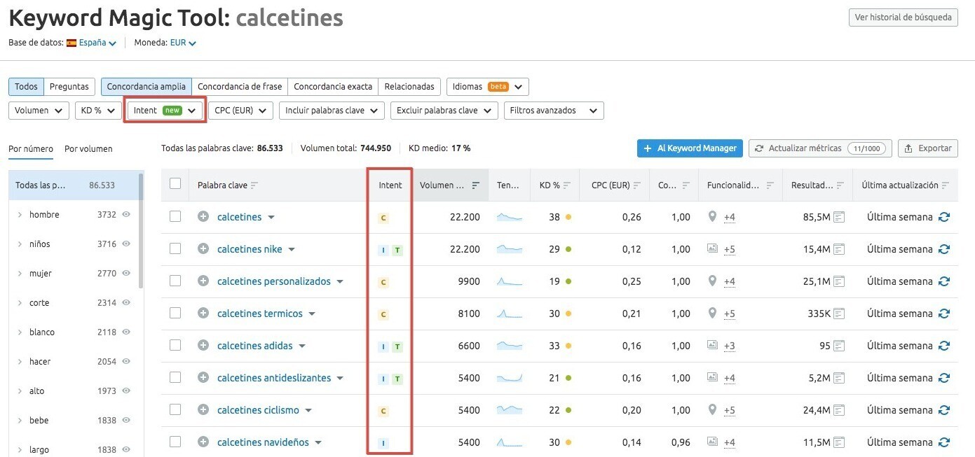Click the SERP results icon for calcetines adidas
The image size is (975, 457).
pos(839,346)
